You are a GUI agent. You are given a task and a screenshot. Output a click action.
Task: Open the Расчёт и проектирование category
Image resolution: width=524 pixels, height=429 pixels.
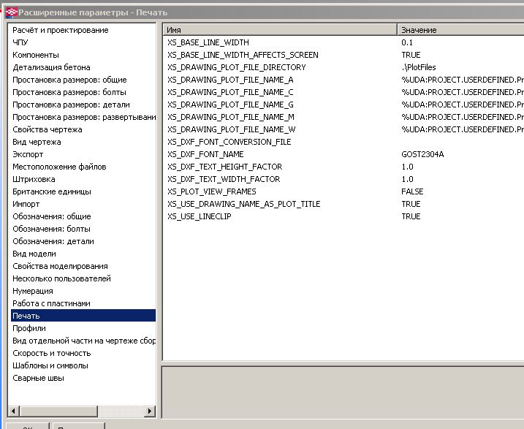coord(60,30)
